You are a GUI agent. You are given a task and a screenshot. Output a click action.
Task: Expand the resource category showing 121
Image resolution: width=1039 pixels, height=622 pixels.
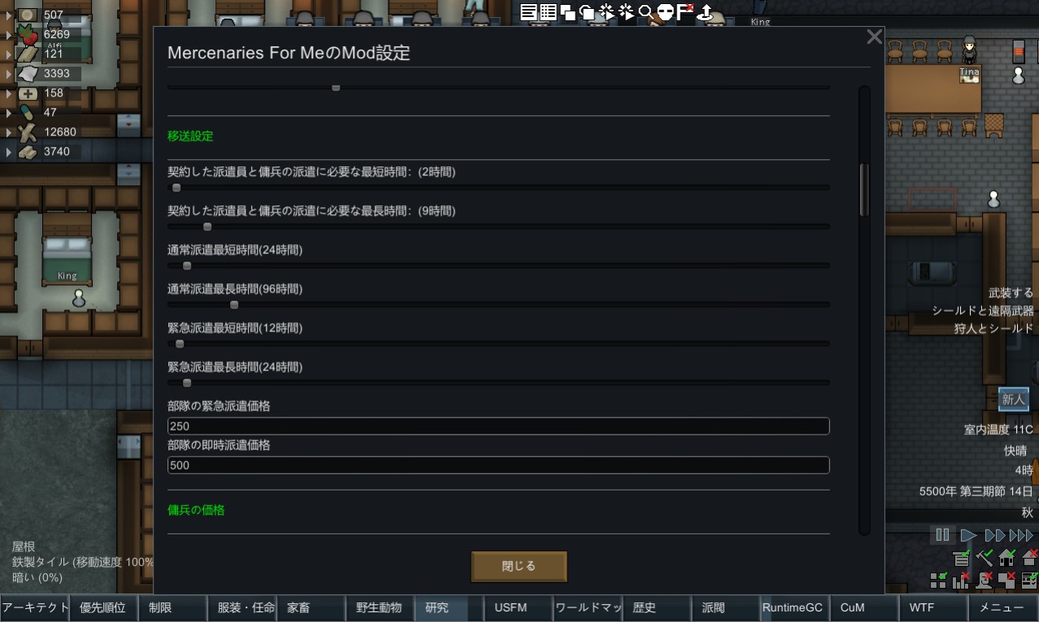point(9,54)
